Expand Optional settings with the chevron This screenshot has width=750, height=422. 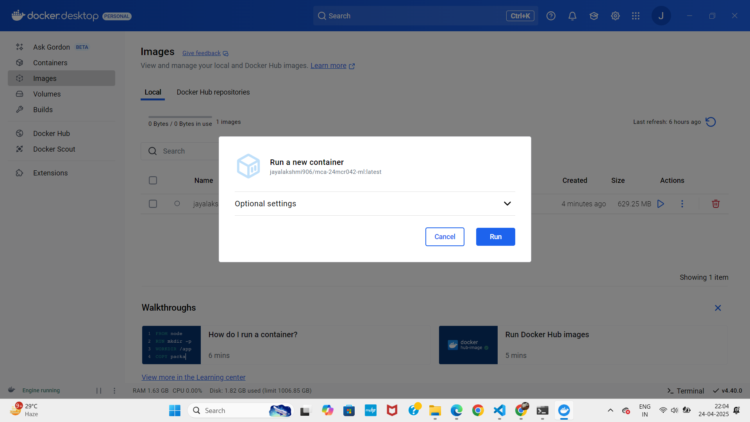click(x=507, y=204)
